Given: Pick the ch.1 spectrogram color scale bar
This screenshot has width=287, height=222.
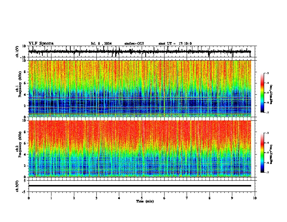Looking at the screenshot, I should point(262,93).
